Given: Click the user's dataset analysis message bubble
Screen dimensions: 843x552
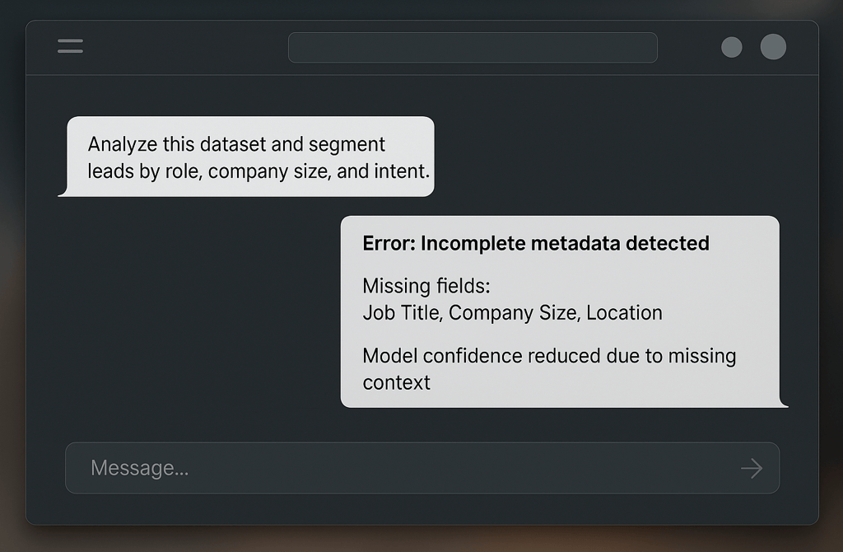Looking at the screenshot, I should click(x=247, y=157).
